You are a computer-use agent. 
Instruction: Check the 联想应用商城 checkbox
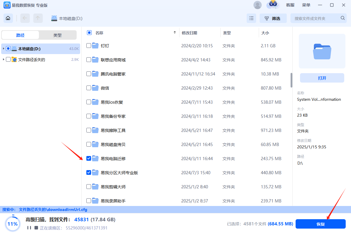coord(89,60)
